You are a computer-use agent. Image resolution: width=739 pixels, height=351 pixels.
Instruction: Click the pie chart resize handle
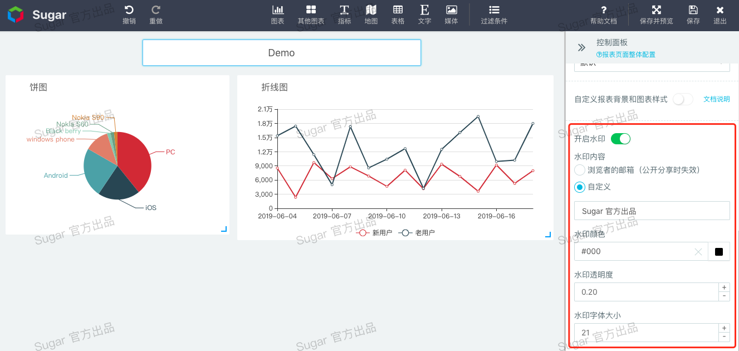[224, 229]
